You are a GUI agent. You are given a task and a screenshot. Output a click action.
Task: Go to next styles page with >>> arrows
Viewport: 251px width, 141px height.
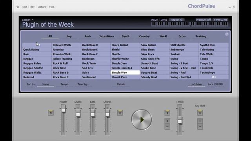pyautogui.click(x=214, y=77)
